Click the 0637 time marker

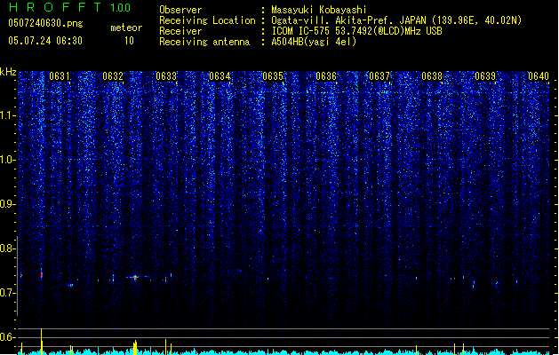(x=379, y=76)
